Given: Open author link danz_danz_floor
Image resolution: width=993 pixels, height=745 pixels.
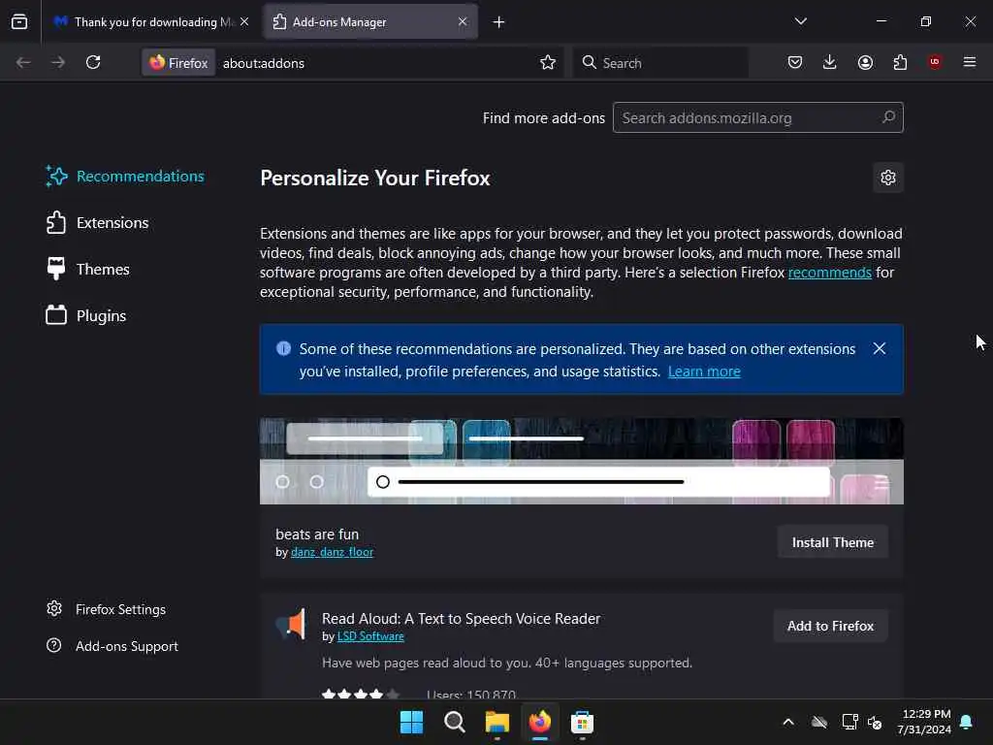Looking at the screenshot, I should coord(332,552).
